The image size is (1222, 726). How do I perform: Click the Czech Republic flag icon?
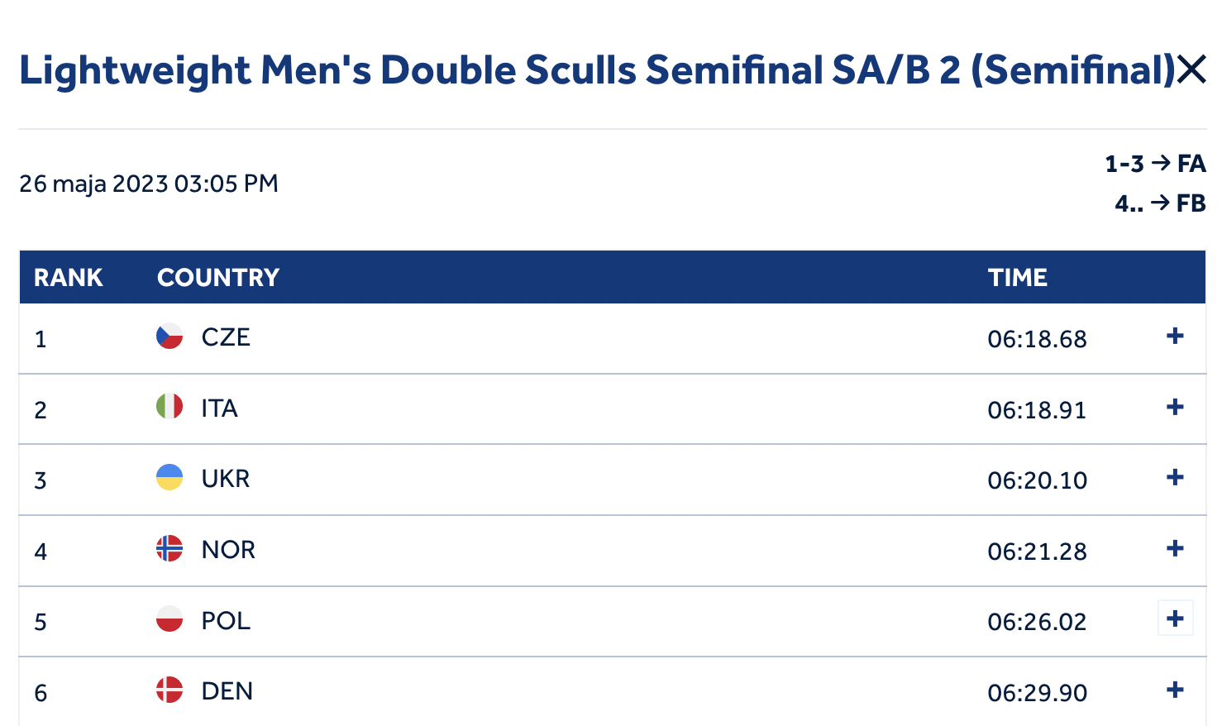click(169, 337)
